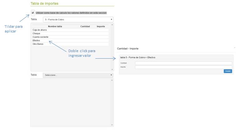Select the 'Cuenta corriente' row
236x131 pixels.
(x=40, y=37)
